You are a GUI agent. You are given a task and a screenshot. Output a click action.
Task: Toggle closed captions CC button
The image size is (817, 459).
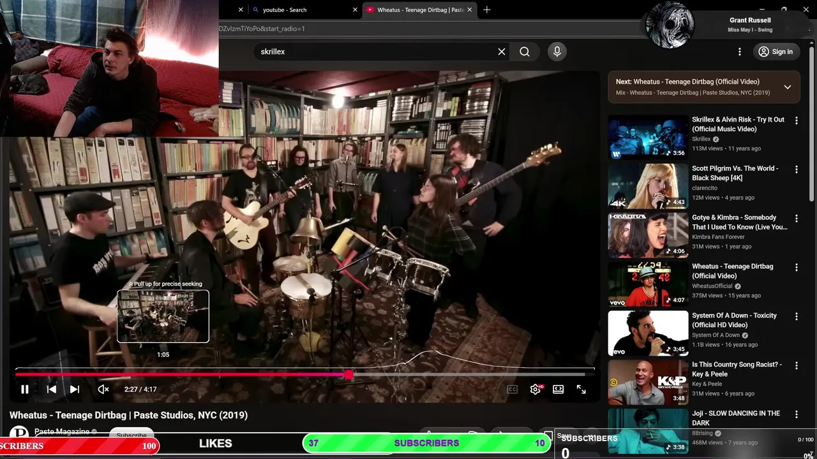512,390
